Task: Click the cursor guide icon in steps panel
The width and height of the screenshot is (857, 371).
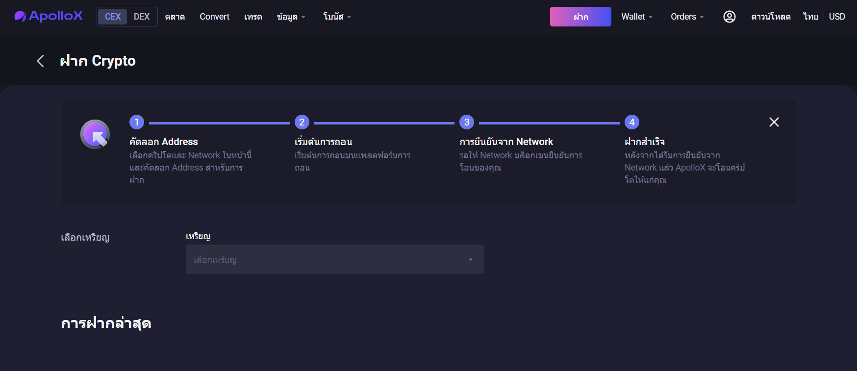Action: coord(95,134)
